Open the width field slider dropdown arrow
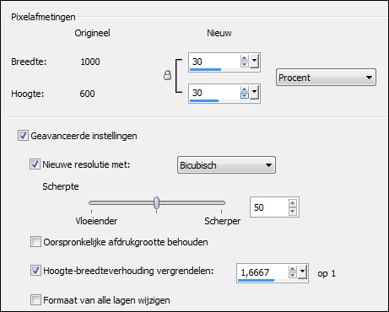The height and width of the screenshot is (312, 389). (255, 62)
